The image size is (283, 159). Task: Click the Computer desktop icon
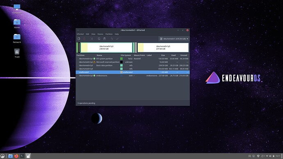point(17,9)
